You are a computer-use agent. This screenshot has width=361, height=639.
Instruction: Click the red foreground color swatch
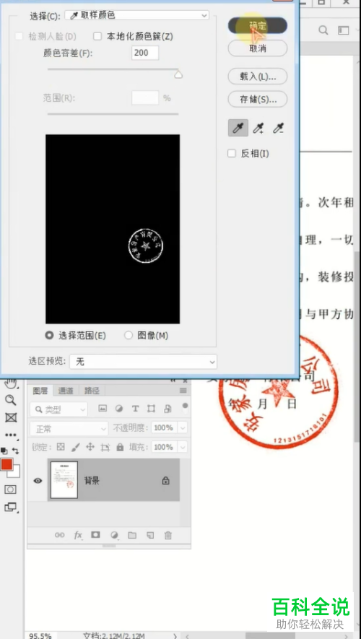[x=6, y=464]
